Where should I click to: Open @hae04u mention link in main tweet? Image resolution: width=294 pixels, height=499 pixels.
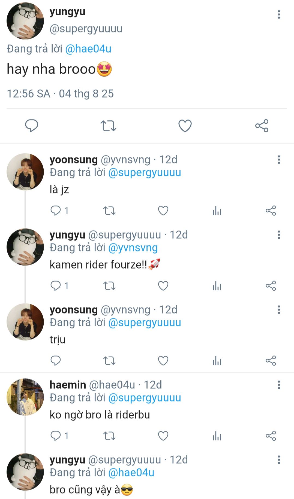tap(88, 49)
